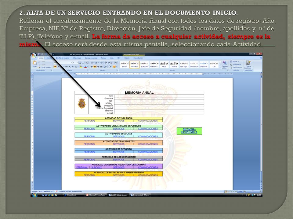Viewport: 293px width, 219px height.
Task: Open the Seleccionar dropdown
Action: click(x=236, y=68)
